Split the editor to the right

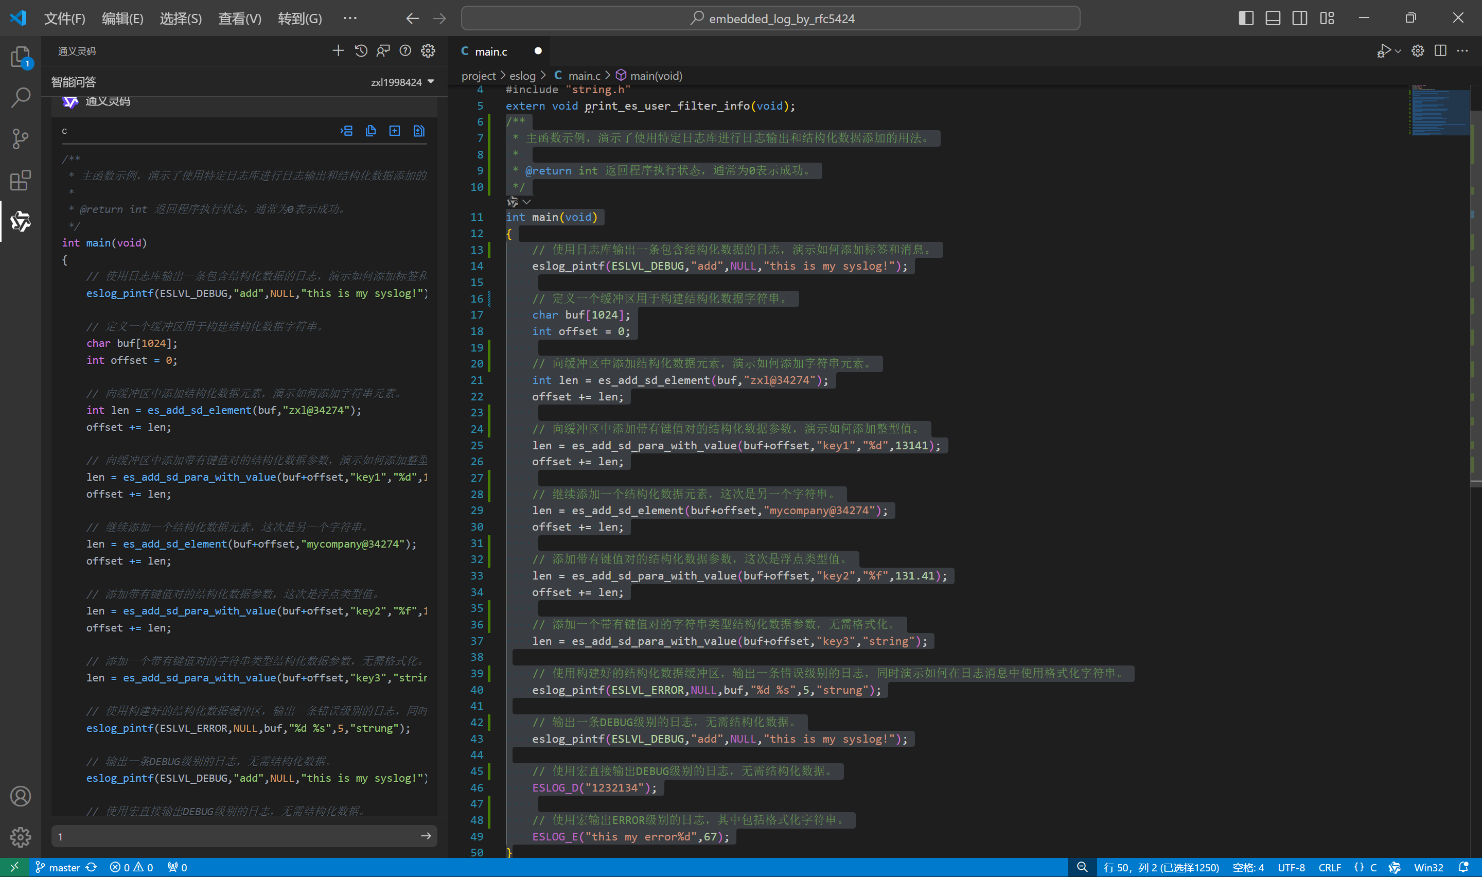1441,51
